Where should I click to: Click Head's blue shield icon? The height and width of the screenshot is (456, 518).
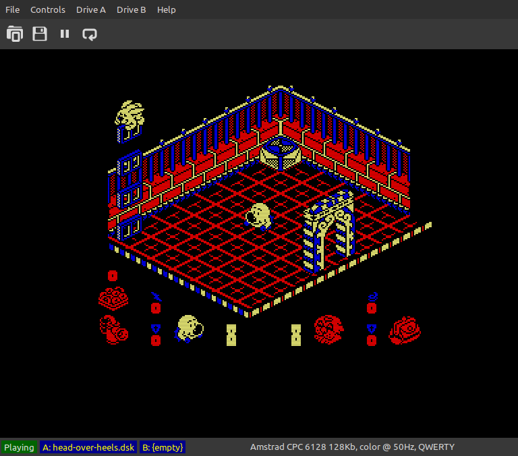(156, 329)
